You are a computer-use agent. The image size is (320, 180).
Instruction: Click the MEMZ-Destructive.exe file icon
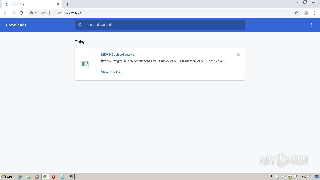click(x=85, y=64)
